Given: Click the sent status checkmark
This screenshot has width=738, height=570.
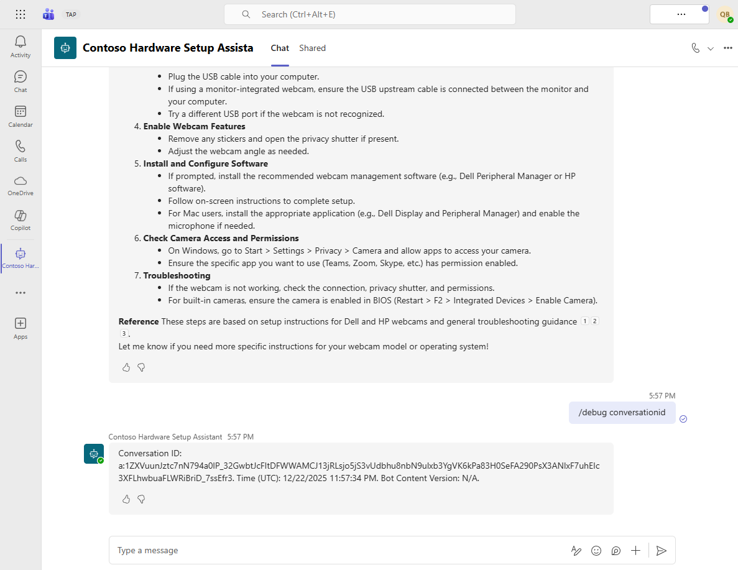Looking at the screenshot, I should coord(683,419).
